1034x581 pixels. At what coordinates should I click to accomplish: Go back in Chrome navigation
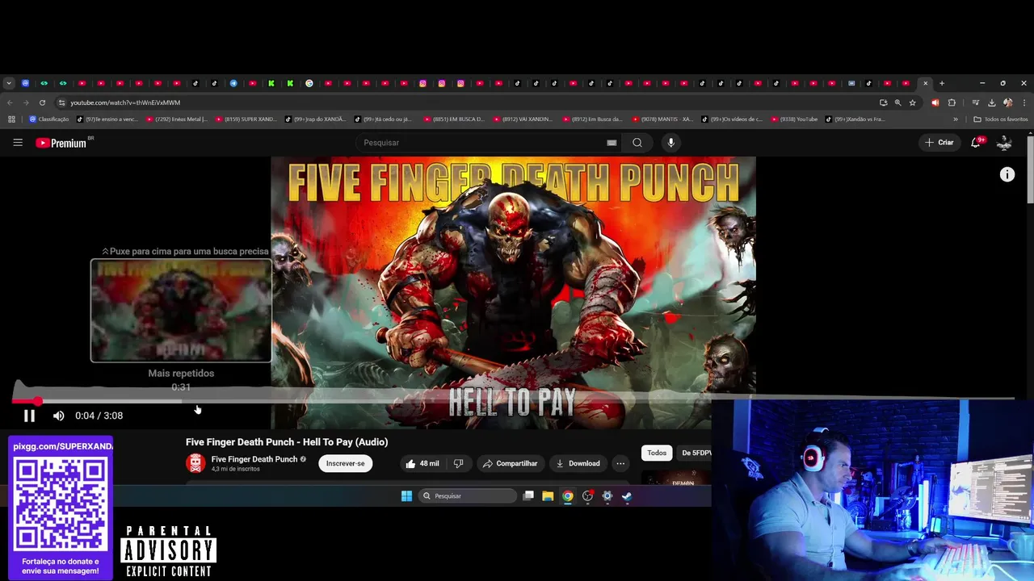point(10,102)
